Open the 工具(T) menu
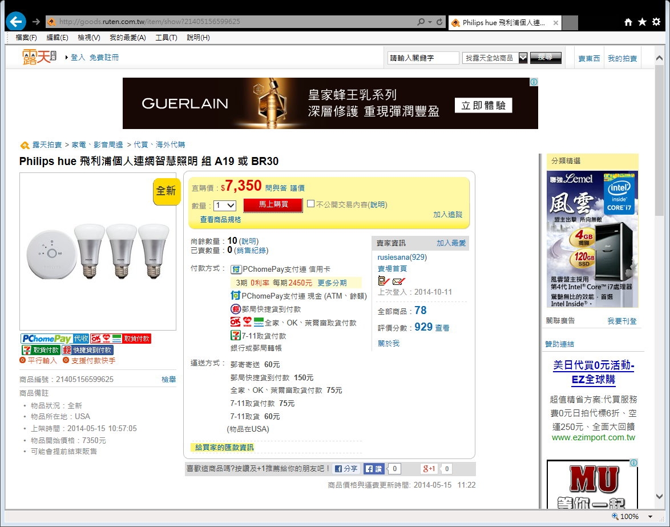The width and height of the screenshot is (670, 527). point(166,38)
